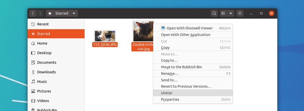Go forward with the right arrow
The height and width of the screenshot is (111, 304).
point(40,13)
